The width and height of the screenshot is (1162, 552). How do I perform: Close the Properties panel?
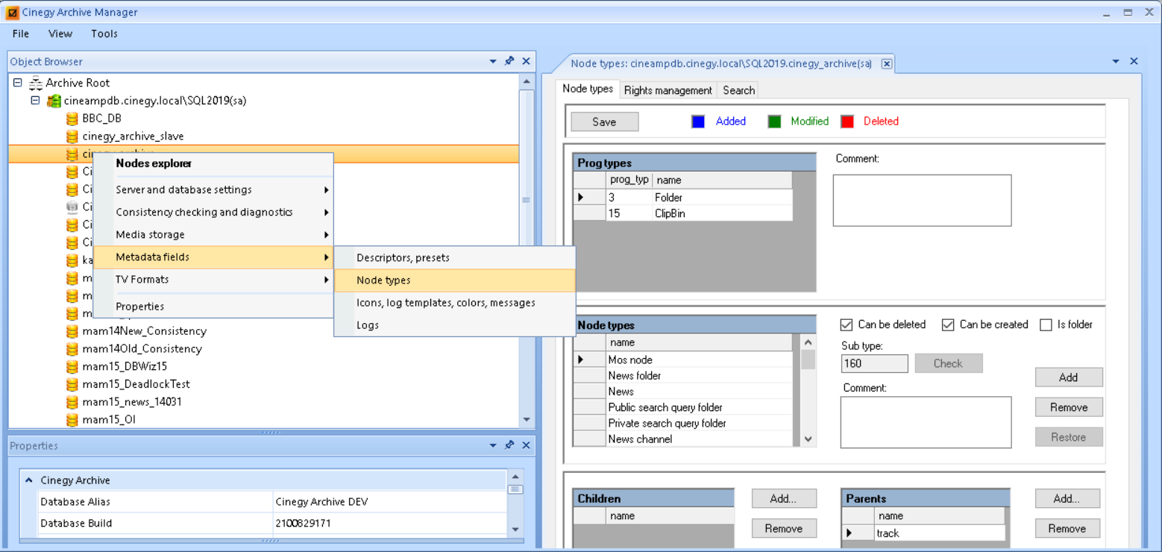[x=526, y=445]
